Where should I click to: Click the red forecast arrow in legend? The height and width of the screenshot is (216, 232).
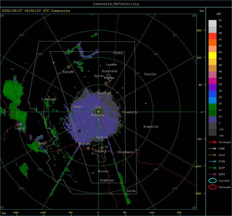click(x=212, y=142)
